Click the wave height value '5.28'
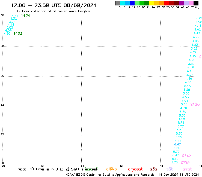Image resolution: width=202 pixels, height=177 pixels. point(187,90)
